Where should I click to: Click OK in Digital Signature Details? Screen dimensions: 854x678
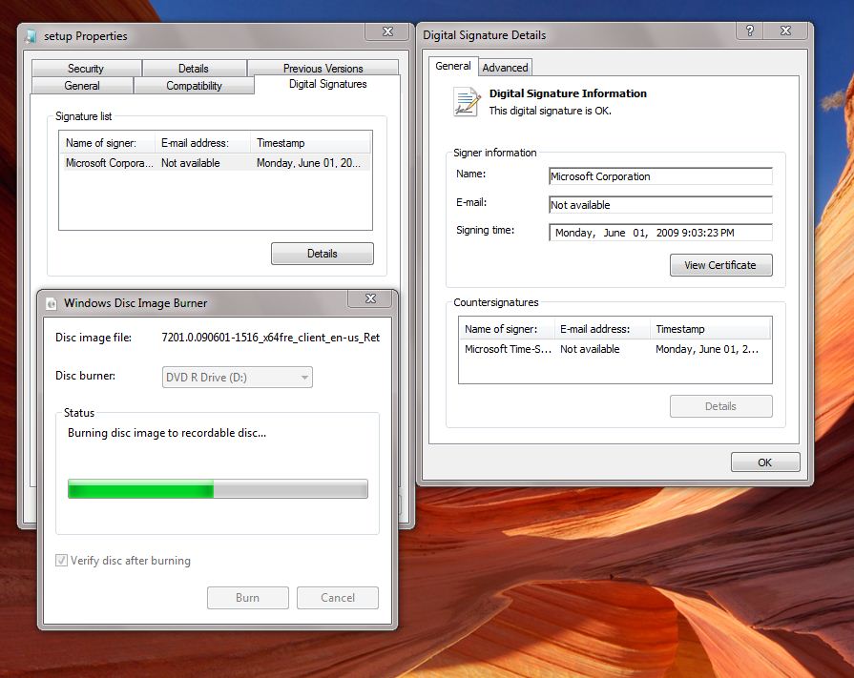[x=765, y=462]
